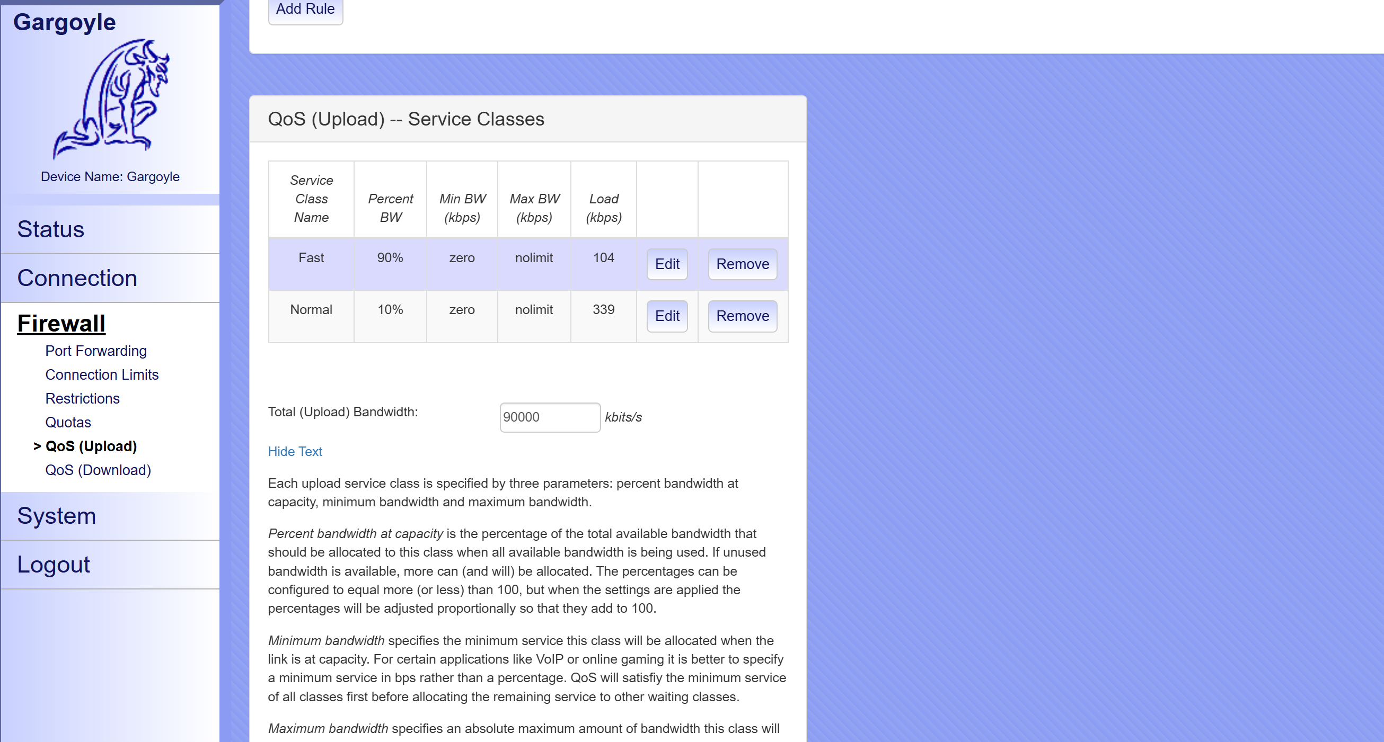Switch to QoS Download page
Screen dimensions: 1384x742
pyautogui.click(x=99, y=469)
